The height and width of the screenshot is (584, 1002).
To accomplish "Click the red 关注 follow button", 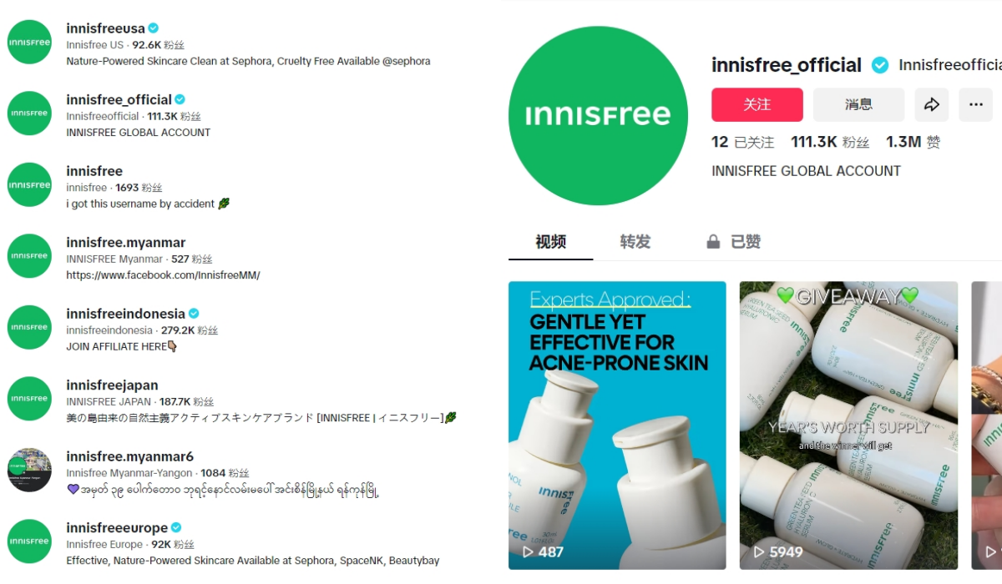I will click(757, 105).
